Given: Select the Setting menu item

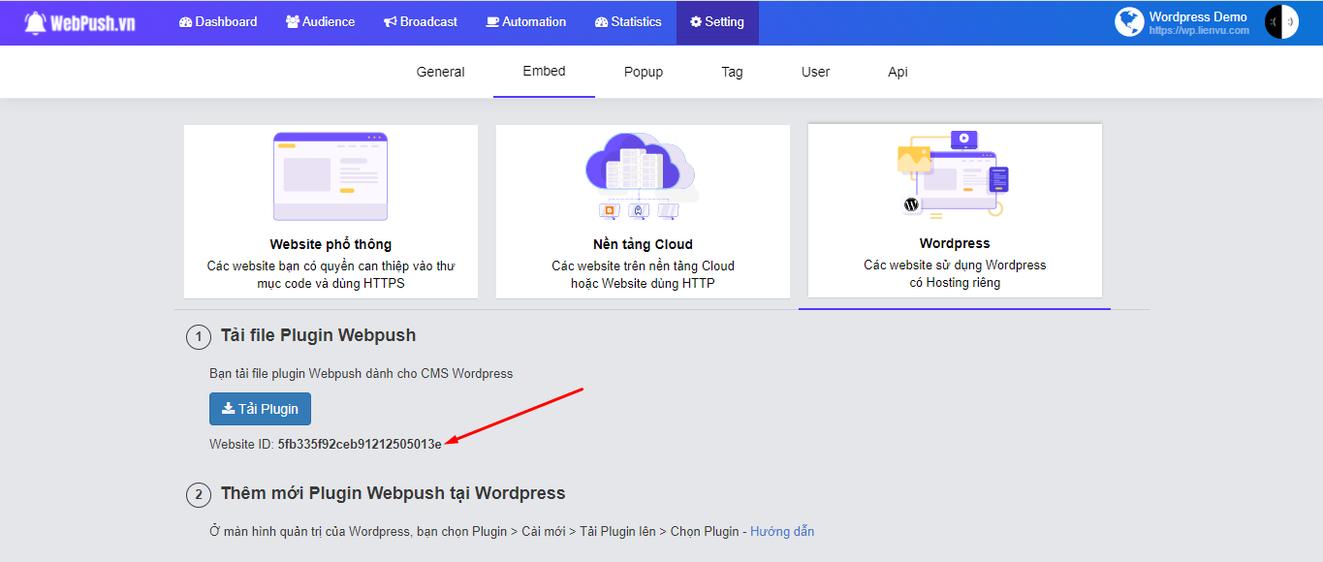Looking at the screenshot, I should [717, 21].
